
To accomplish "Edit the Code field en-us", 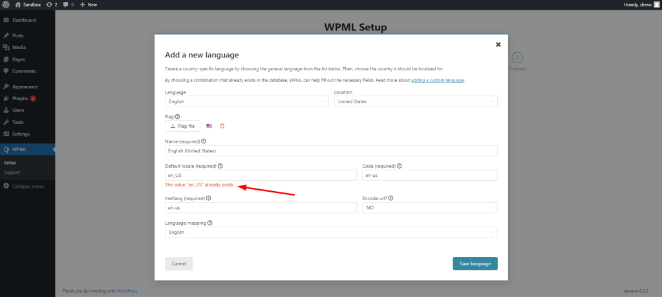I will tap(430, 175).
